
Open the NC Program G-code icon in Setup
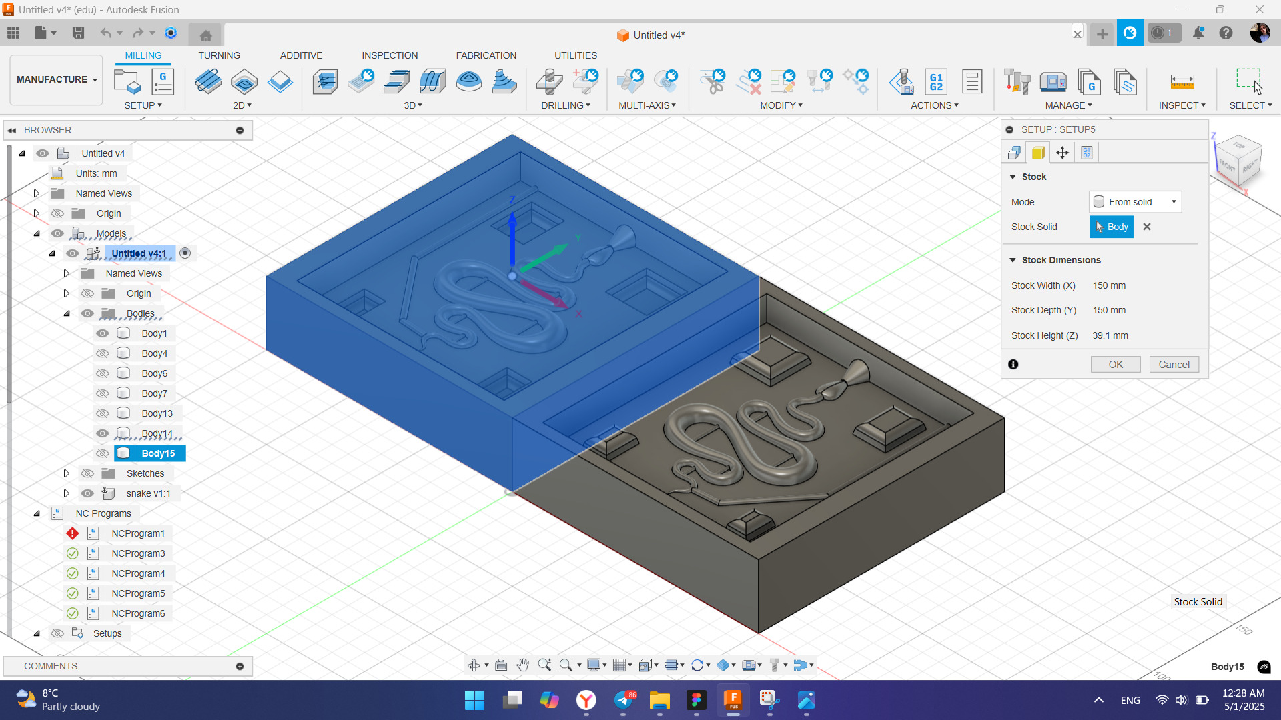[163, 82]
